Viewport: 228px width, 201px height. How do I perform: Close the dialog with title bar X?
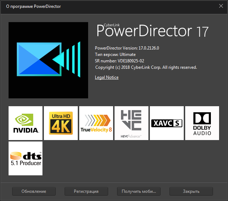click(x=221, y=6)
